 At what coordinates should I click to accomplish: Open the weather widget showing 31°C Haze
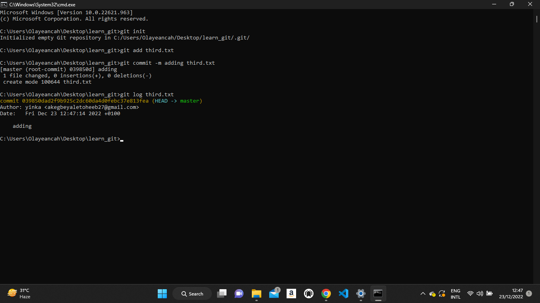click(19, 294)
